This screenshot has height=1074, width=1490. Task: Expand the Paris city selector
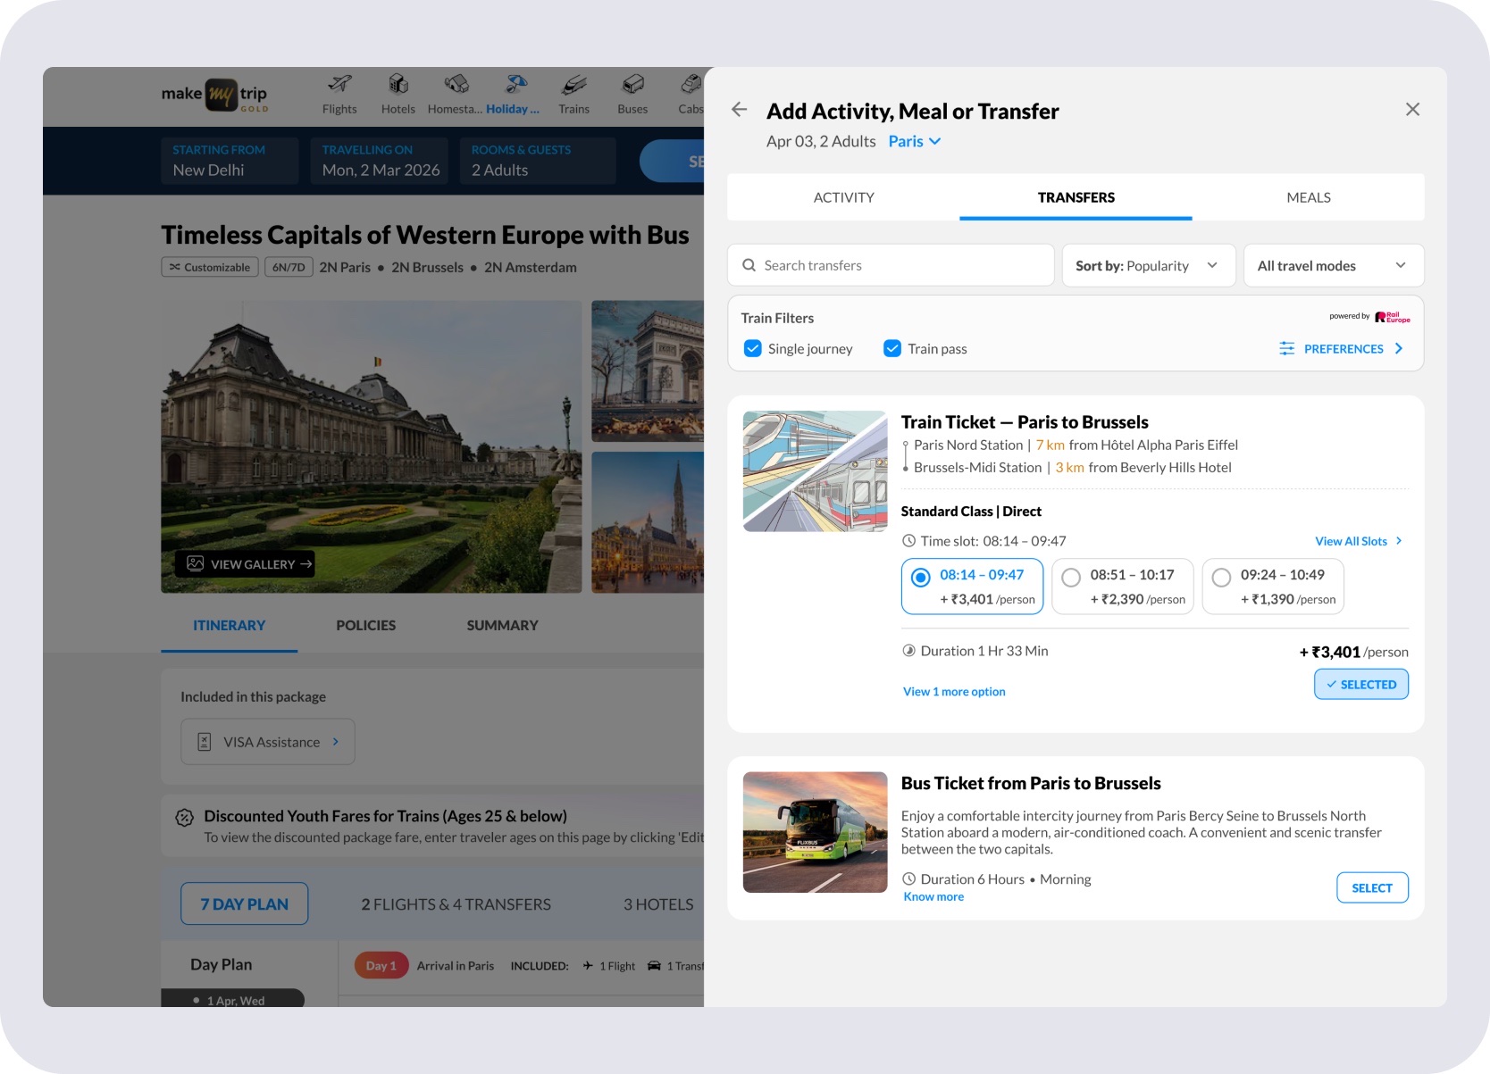[x=914, y=141]
